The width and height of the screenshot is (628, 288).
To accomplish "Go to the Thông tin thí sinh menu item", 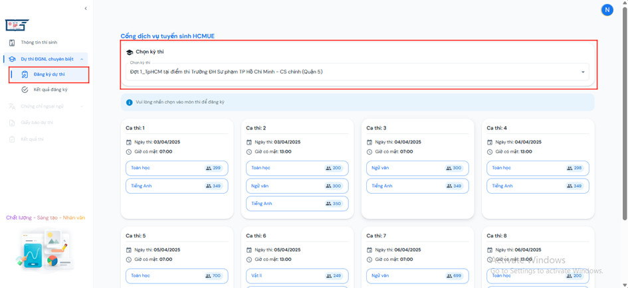I will pos(39,42).
